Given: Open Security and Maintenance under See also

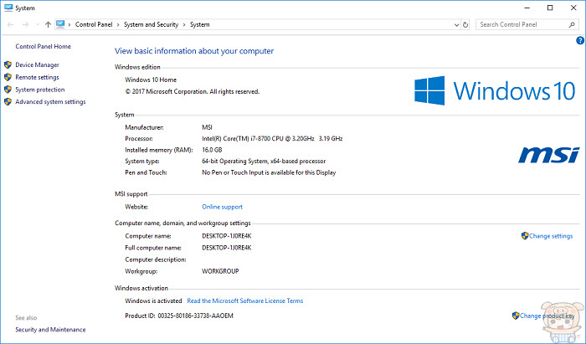Looking at the screenshot, I should point(50,330).
